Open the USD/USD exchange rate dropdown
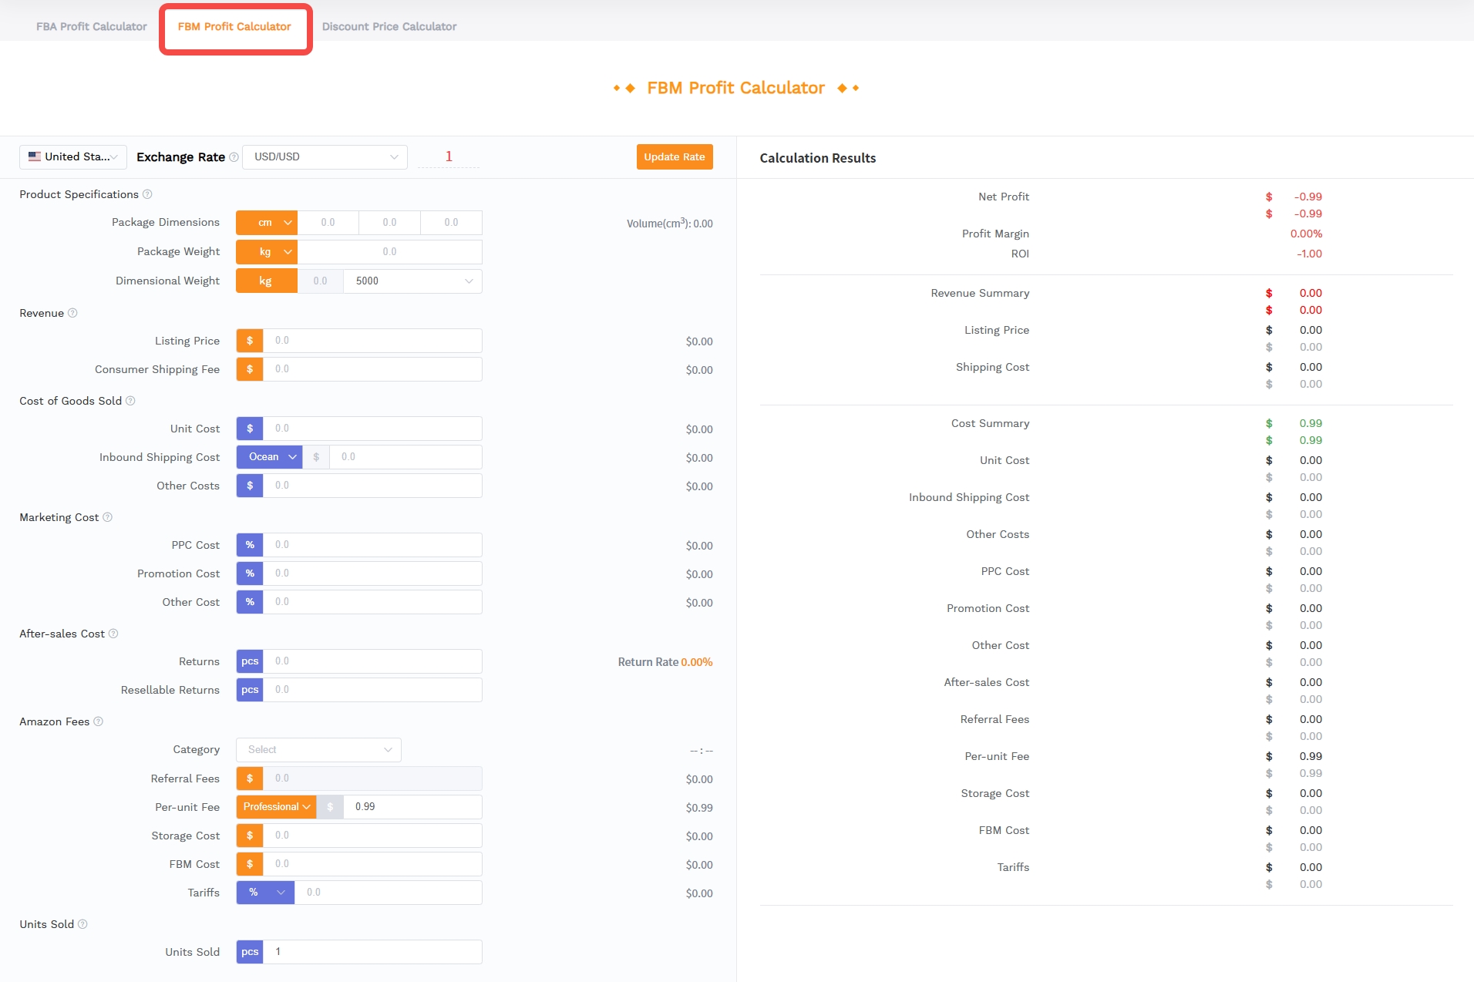Viewport: 1474px width, 982px height. [x=325, y=156]
